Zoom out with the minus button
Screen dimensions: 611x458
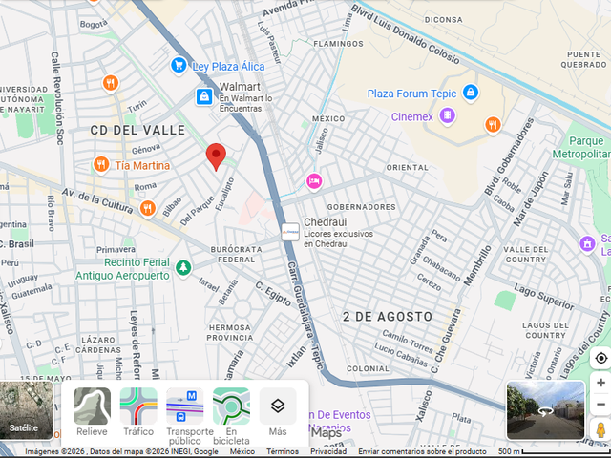[600, 405]
